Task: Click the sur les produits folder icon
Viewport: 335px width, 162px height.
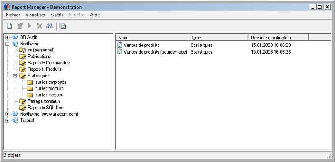Action: (x=30, y=89)
